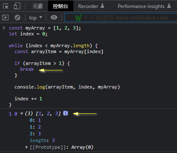Viewport: 177px width, 153px height.
Task: Open the top context dropdown
Action: pyautogui.click(x=35, y=18)
